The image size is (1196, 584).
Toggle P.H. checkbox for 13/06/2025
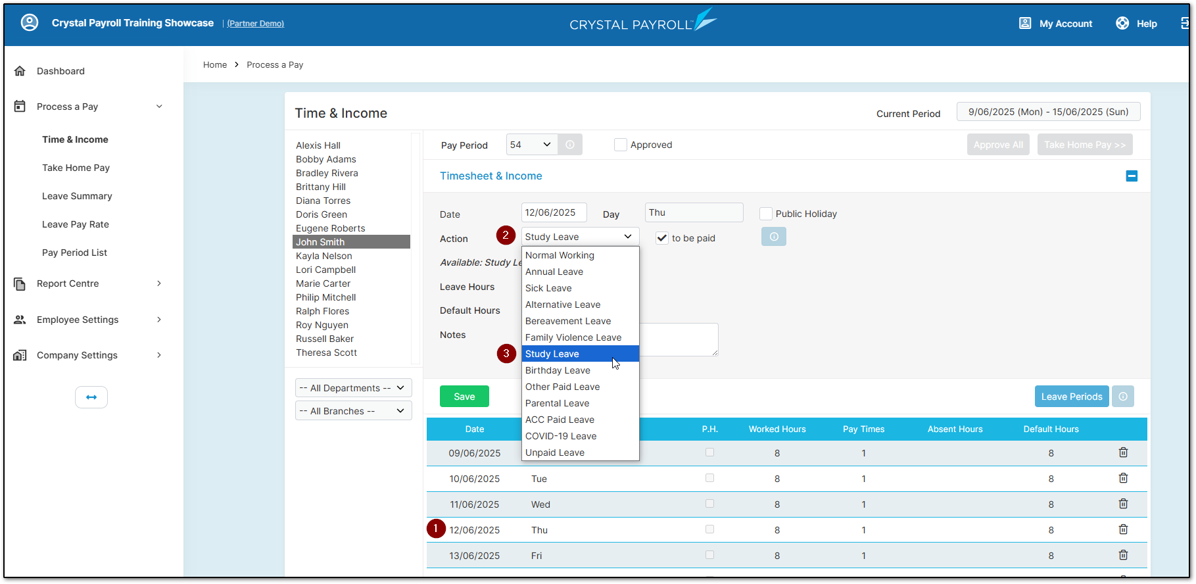(709, 555)
